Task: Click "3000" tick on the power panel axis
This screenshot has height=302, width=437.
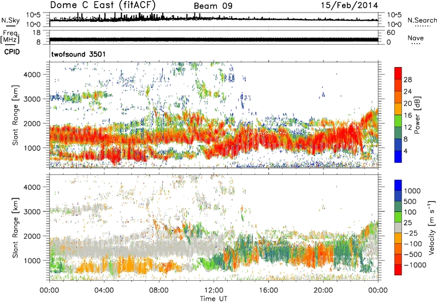Action: tap(32, 99)
